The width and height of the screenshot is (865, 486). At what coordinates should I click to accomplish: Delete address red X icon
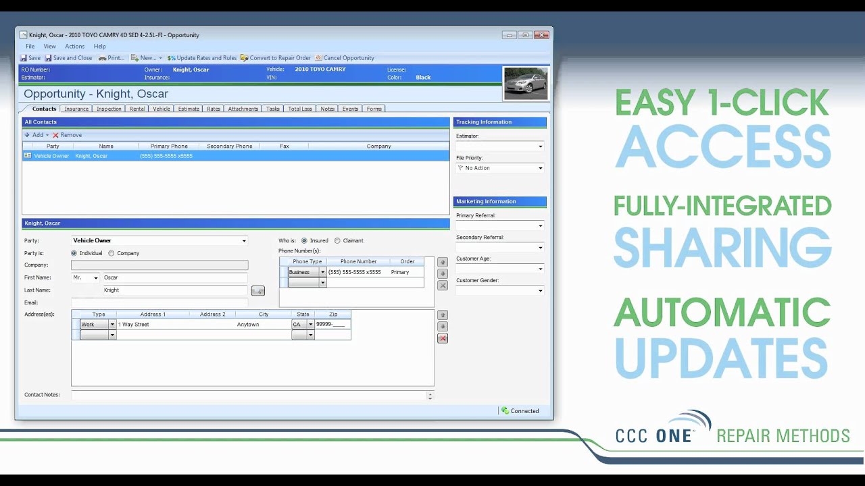coord(443,338)
